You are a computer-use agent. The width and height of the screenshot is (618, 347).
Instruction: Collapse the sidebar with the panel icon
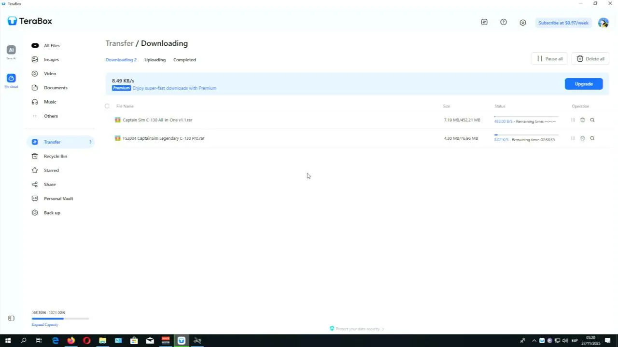(11, 318)
